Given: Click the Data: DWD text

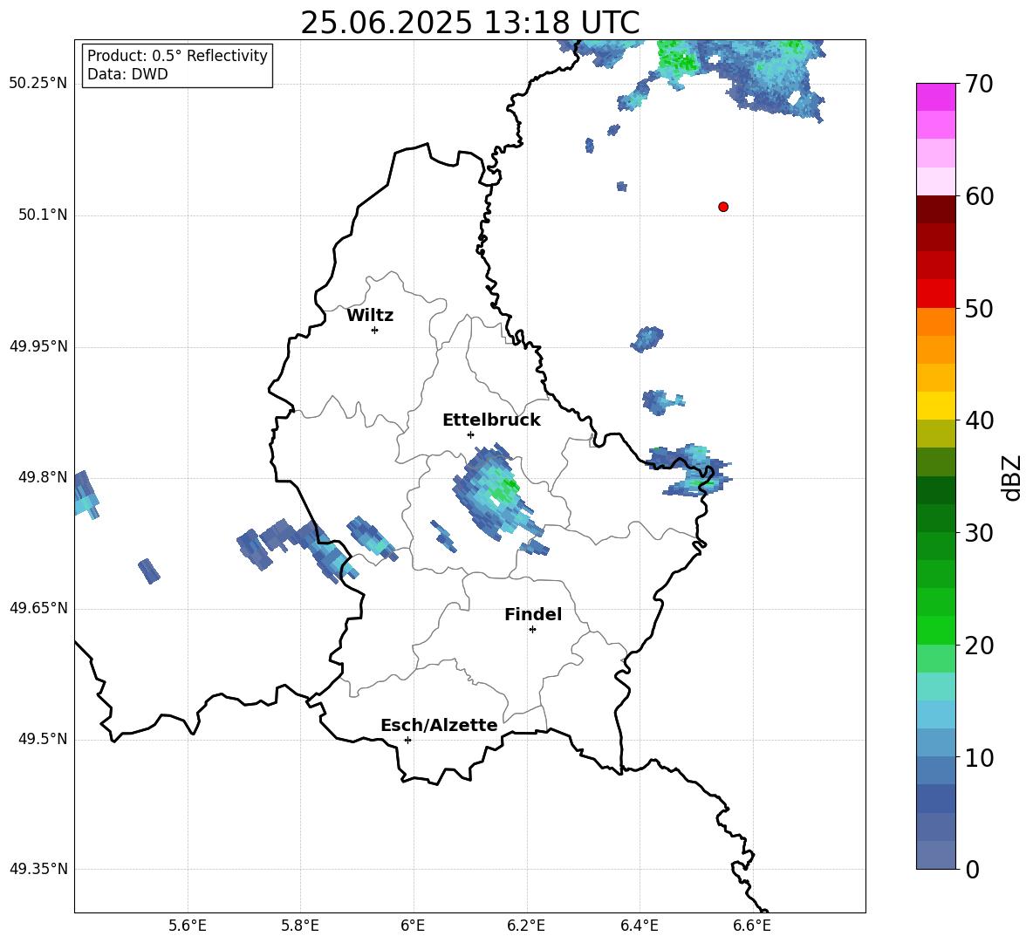Looking at the screenshot, I should tap(127, 74).
